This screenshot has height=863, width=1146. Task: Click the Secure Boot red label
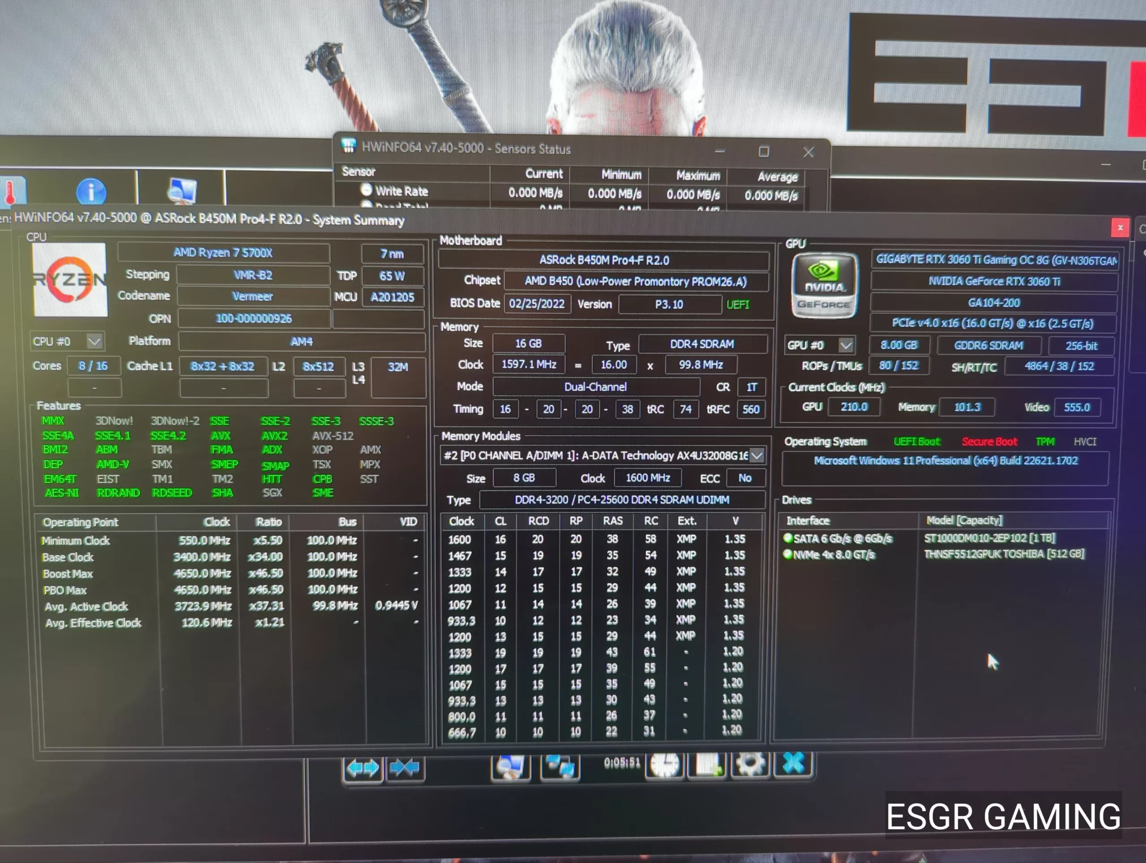(989, 441)
